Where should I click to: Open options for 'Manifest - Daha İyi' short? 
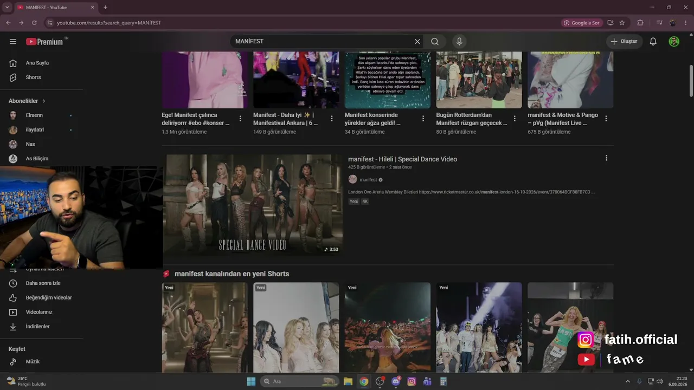click(x=332, y=119)
